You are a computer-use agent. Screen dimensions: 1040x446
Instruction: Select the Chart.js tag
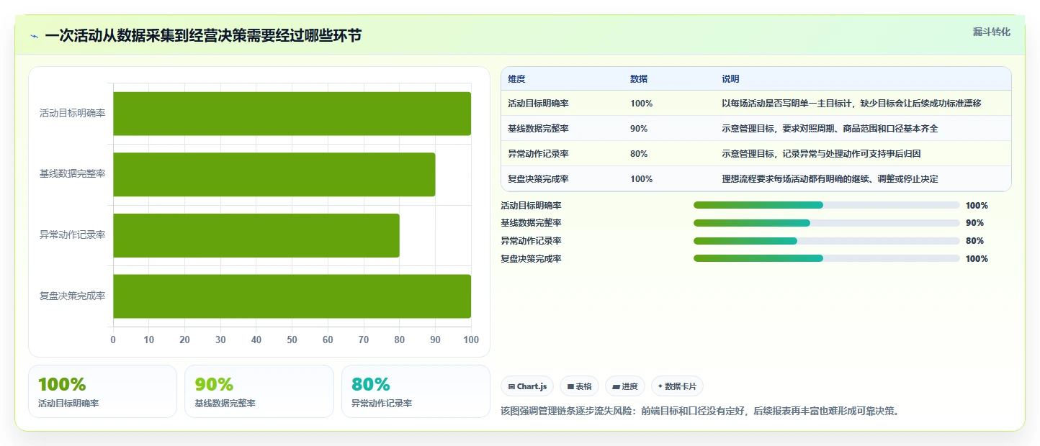pos(527,386)
